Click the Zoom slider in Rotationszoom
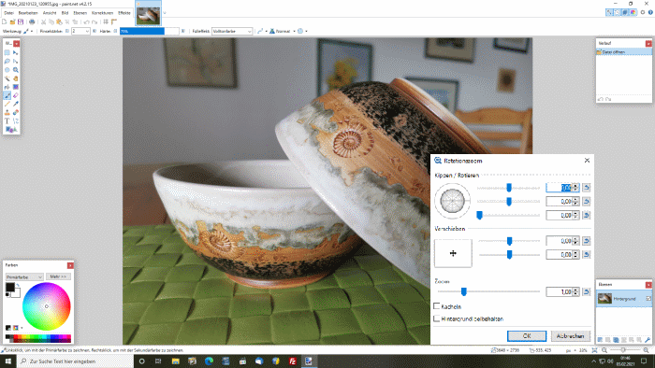Viewport: 655px width, 368px height. (x=488, y=291)
